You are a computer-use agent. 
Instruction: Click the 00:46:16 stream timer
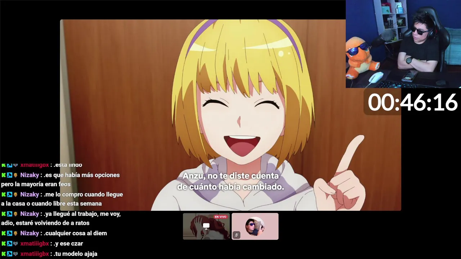pos(412,103)
